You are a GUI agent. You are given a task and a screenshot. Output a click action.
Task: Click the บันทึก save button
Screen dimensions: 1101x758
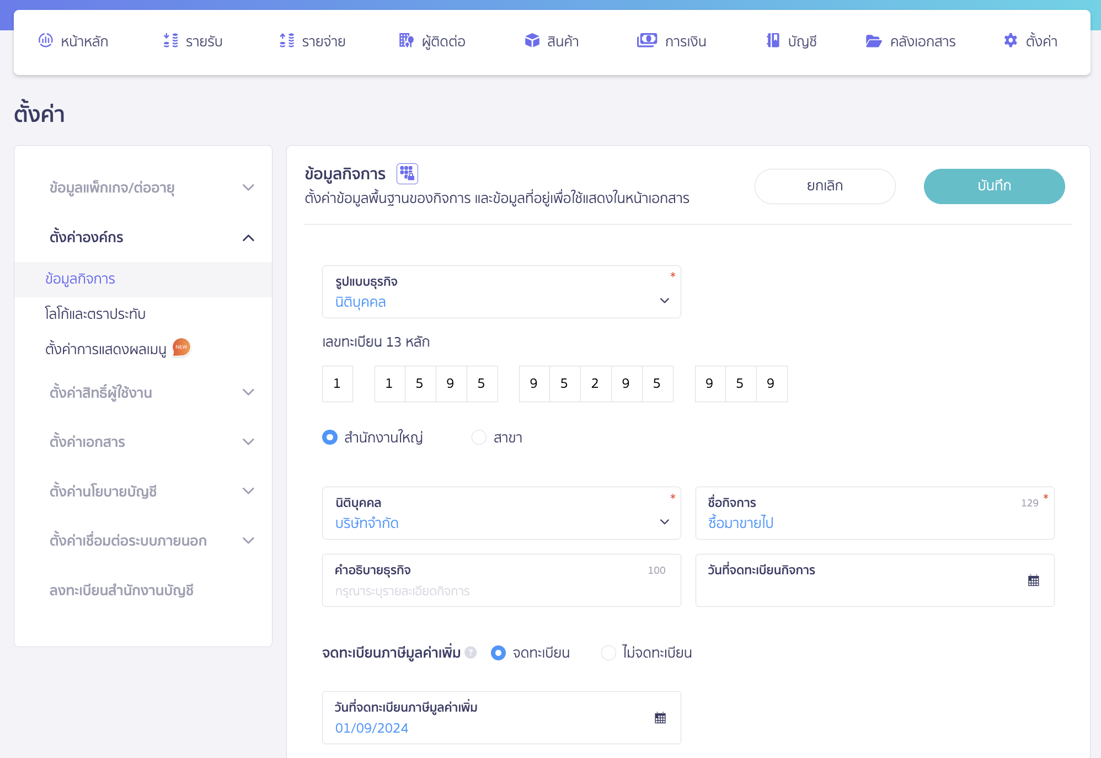pyautogui.click(x=994, y=186)
